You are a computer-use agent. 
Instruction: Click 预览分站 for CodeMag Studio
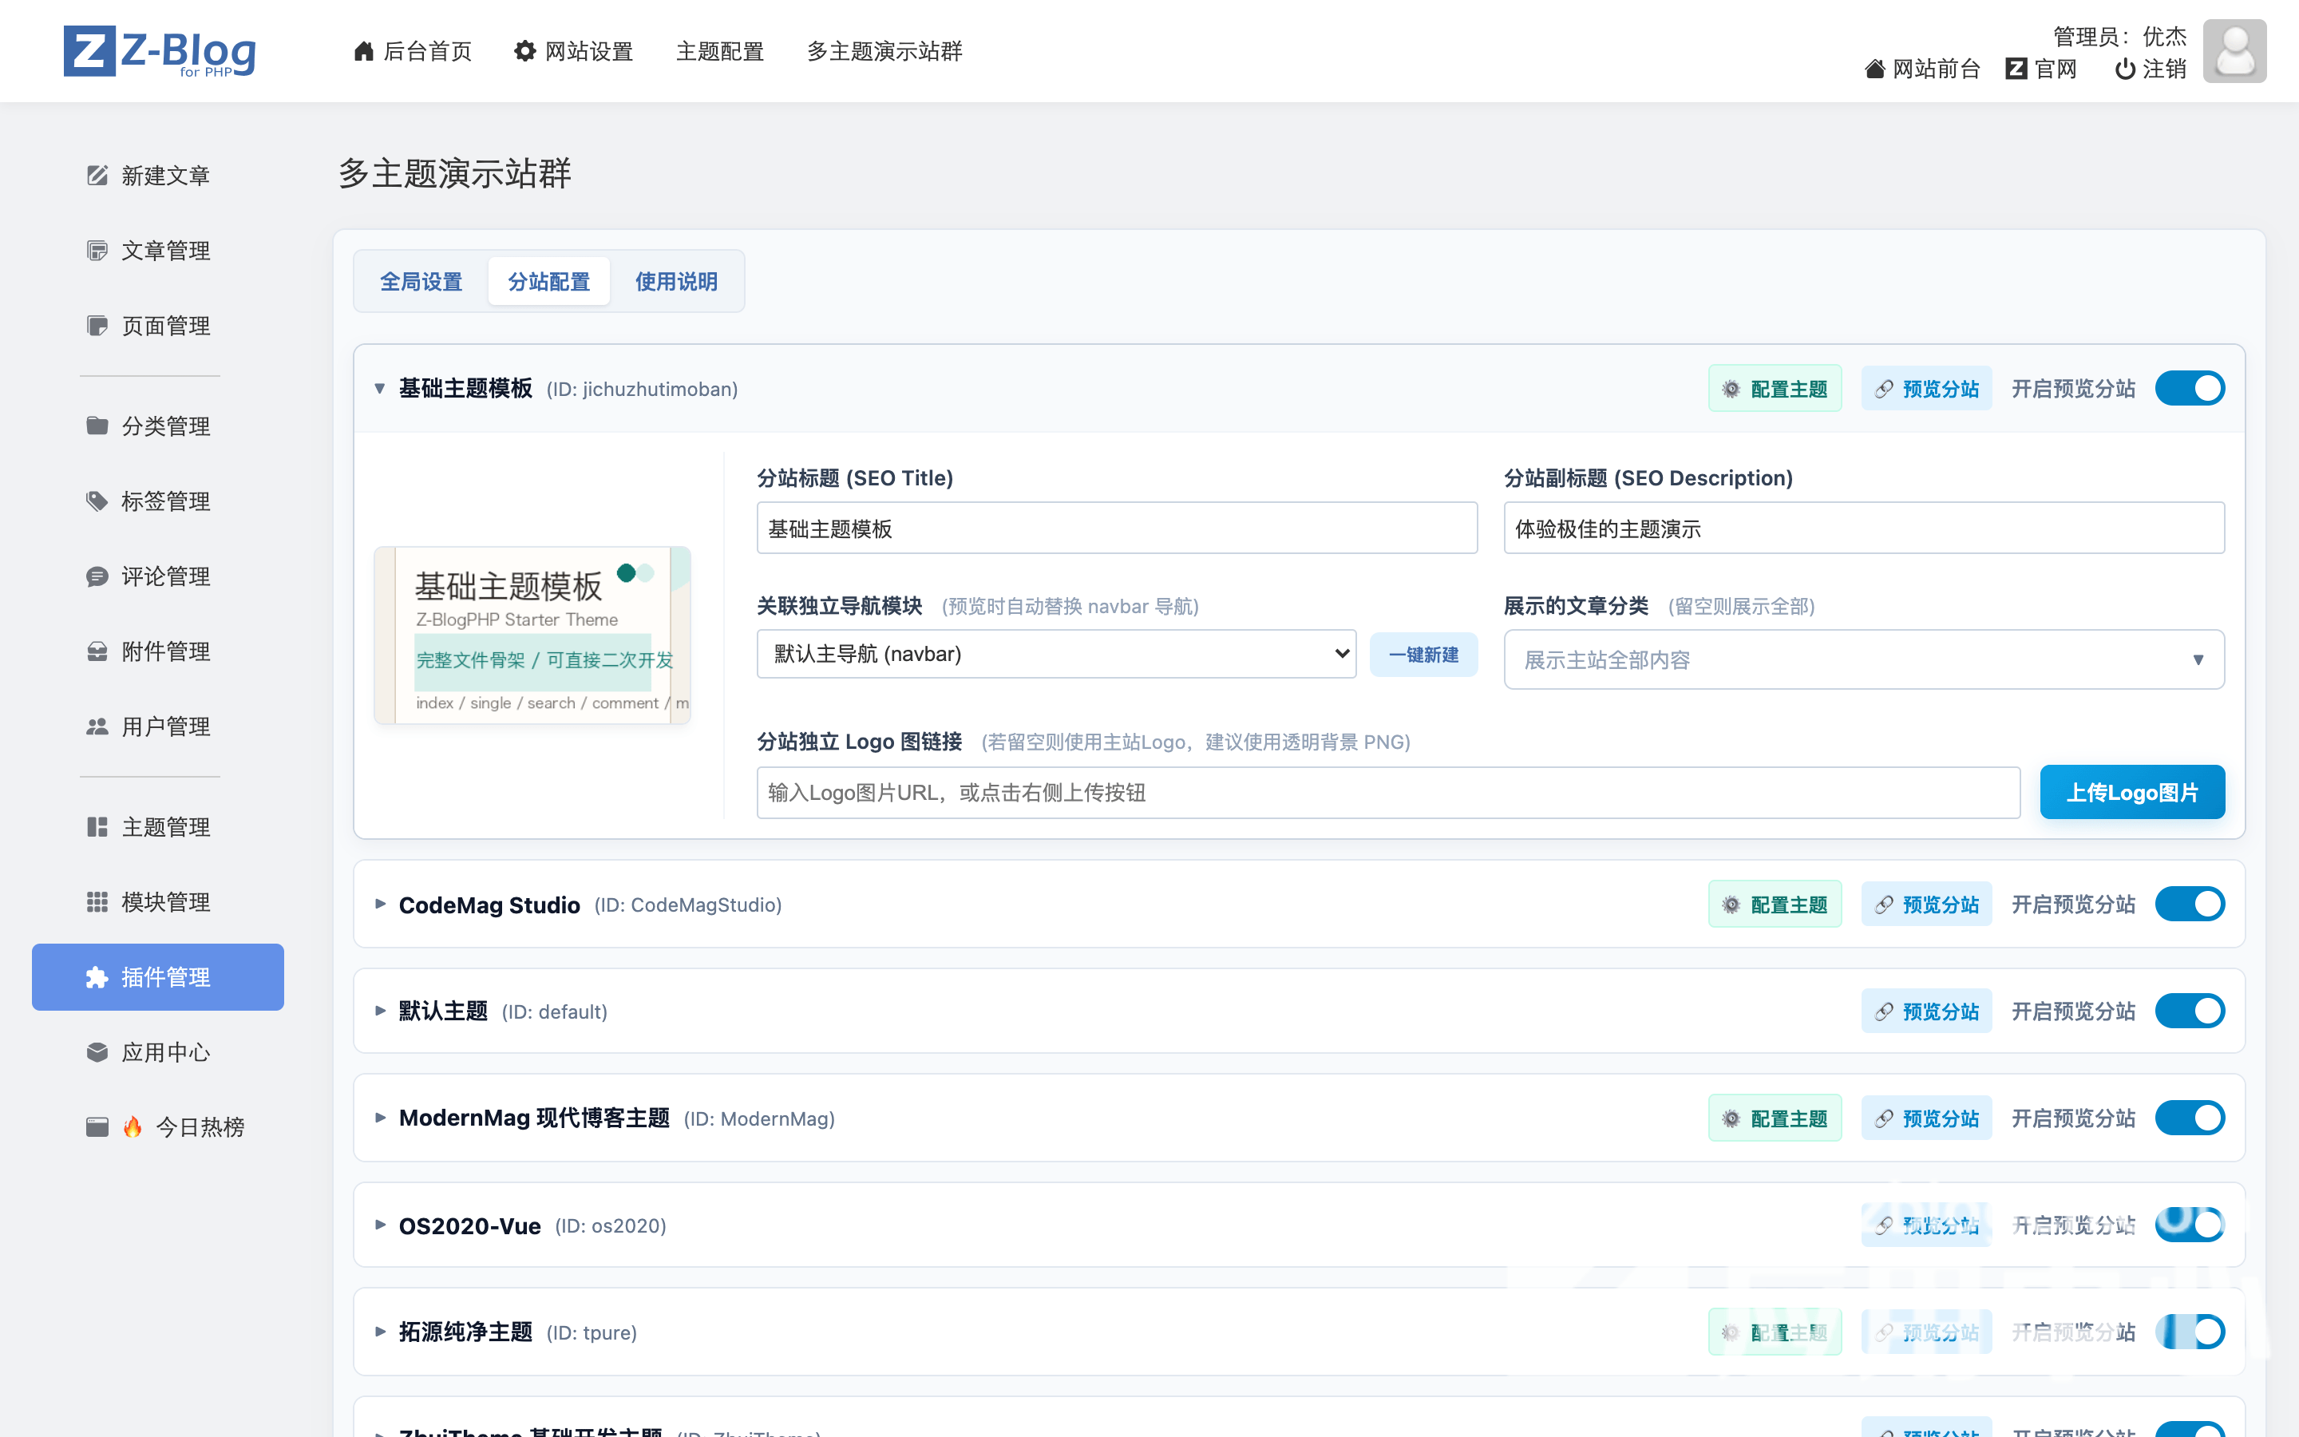1926,905
